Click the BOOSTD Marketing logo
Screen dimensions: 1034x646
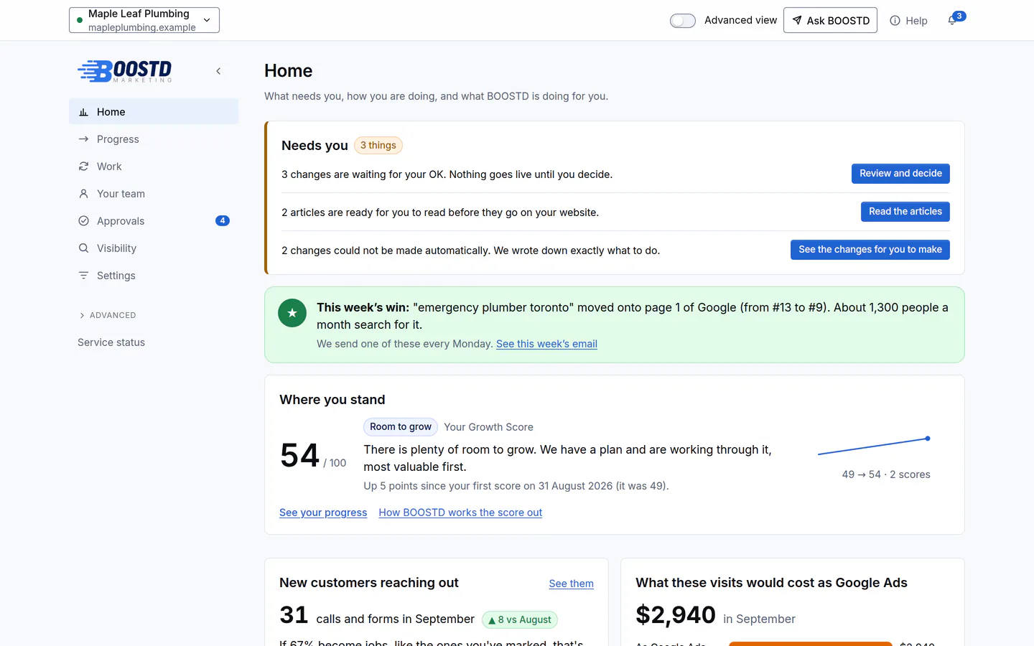tap(125, 71)
